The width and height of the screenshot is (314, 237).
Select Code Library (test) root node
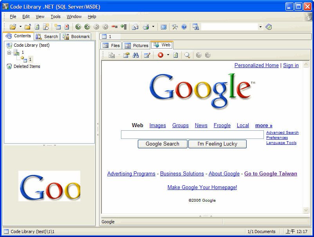(32, 45)
